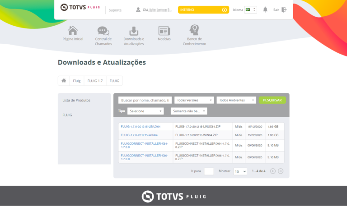Select the Suporte header item
This screenshot has height=207, width=347.
(115, 10)
